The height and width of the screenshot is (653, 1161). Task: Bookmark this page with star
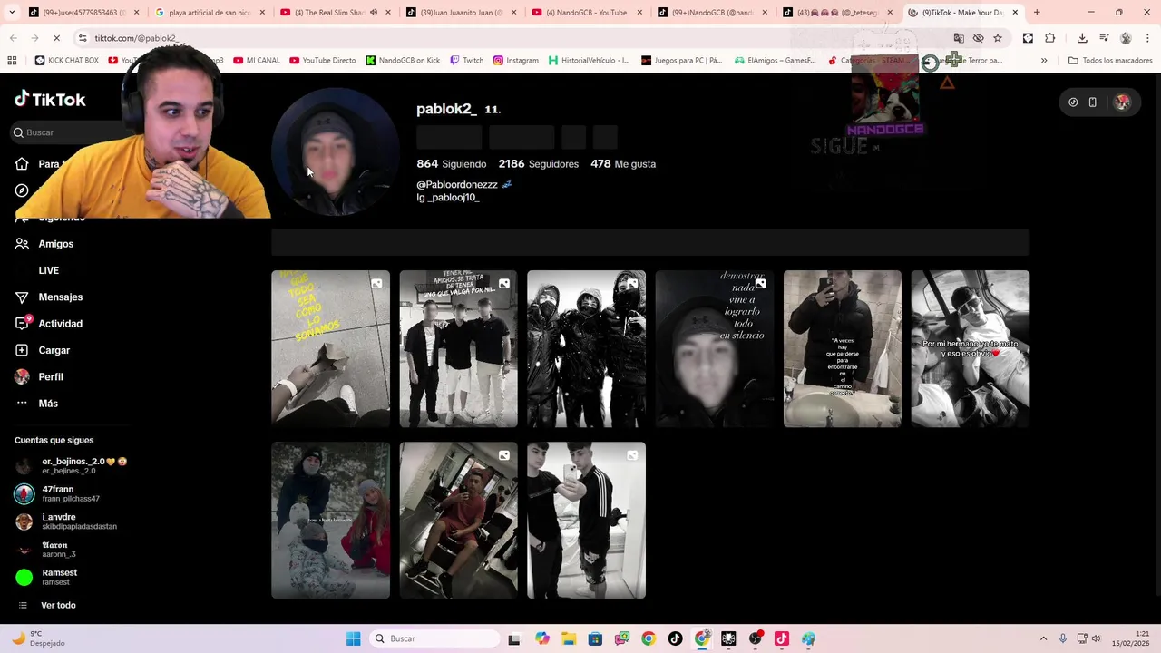click(998, 38)
